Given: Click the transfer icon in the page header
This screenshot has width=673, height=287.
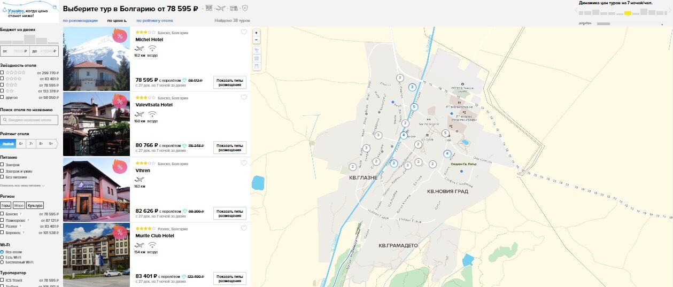Looking at the screenshot, I should (234, 8).
